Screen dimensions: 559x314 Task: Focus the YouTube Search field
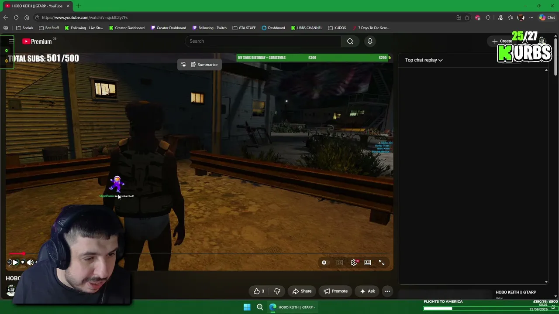pyautogui.click(x=263, y=41)
